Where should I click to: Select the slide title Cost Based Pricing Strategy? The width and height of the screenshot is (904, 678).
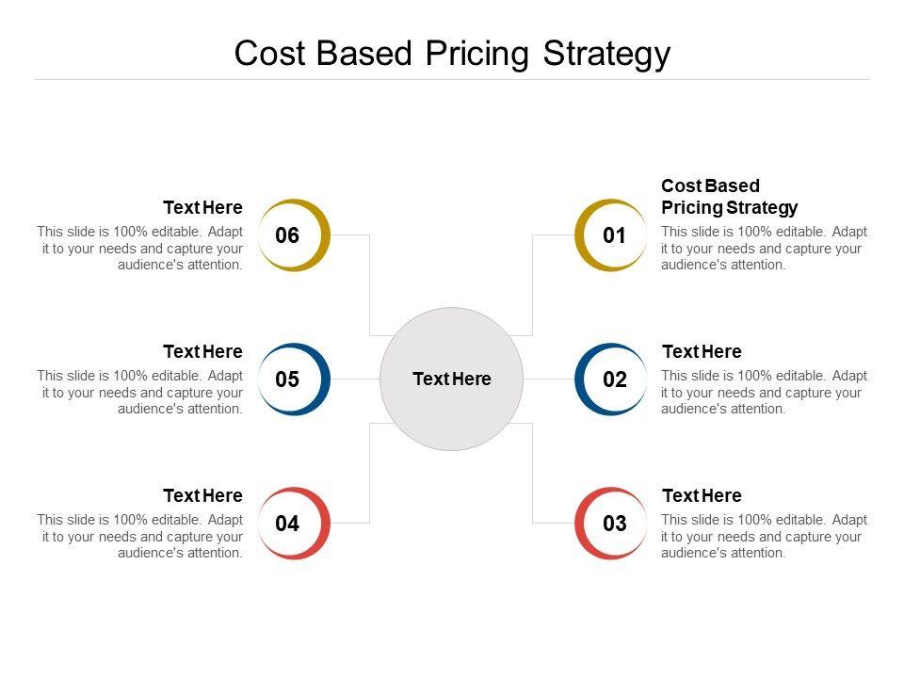452,54
